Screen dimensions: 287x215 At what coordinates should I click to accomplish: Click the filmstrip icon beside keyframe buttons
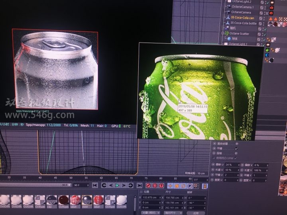tap(205, 186)
